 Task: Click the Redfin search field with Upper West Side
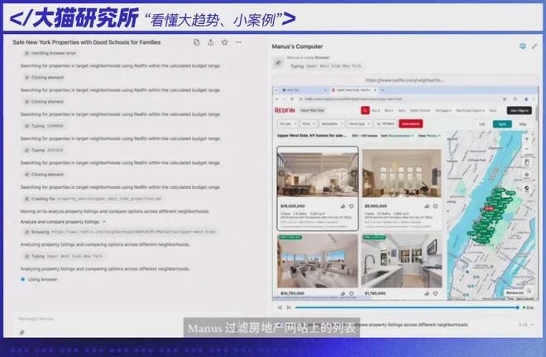coord(329,110)
